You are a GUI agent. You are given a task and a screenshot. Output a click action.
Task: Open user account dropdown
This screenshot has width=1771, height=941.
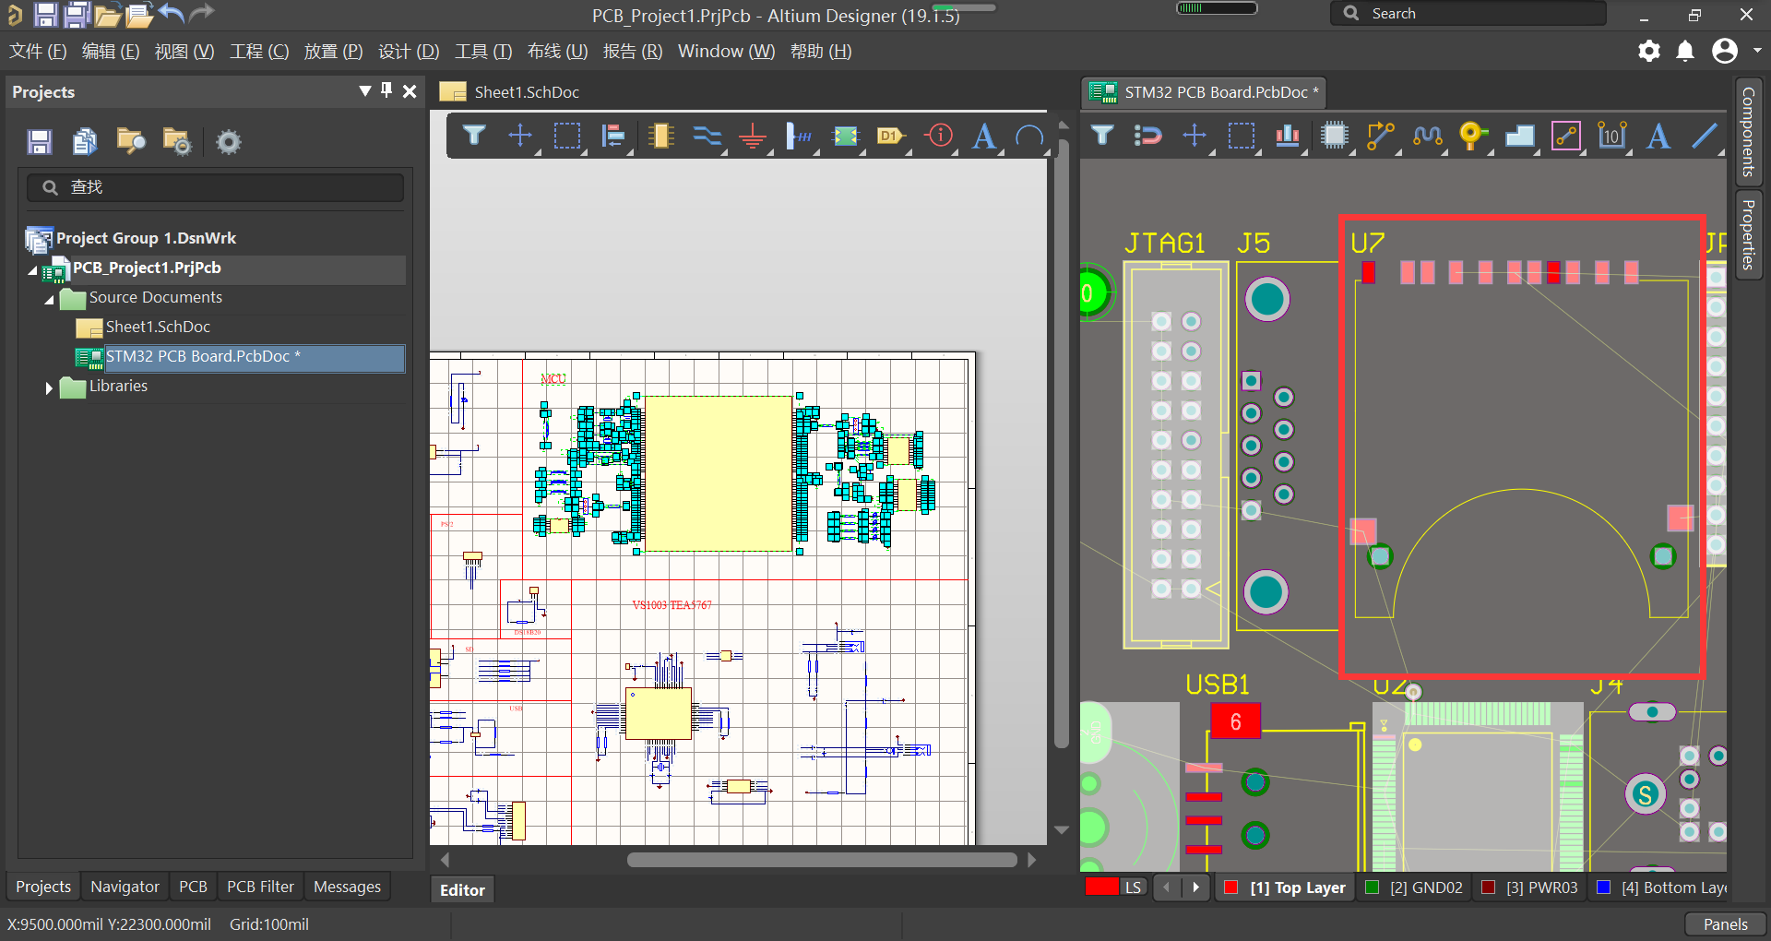1757,51
